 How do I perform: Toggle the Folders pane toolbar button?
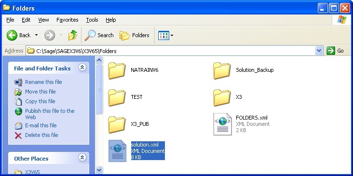pos(135,35)
